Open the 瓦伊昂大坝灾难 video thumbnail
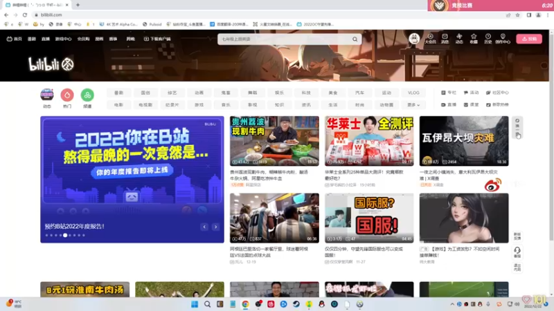 [464, 141]
